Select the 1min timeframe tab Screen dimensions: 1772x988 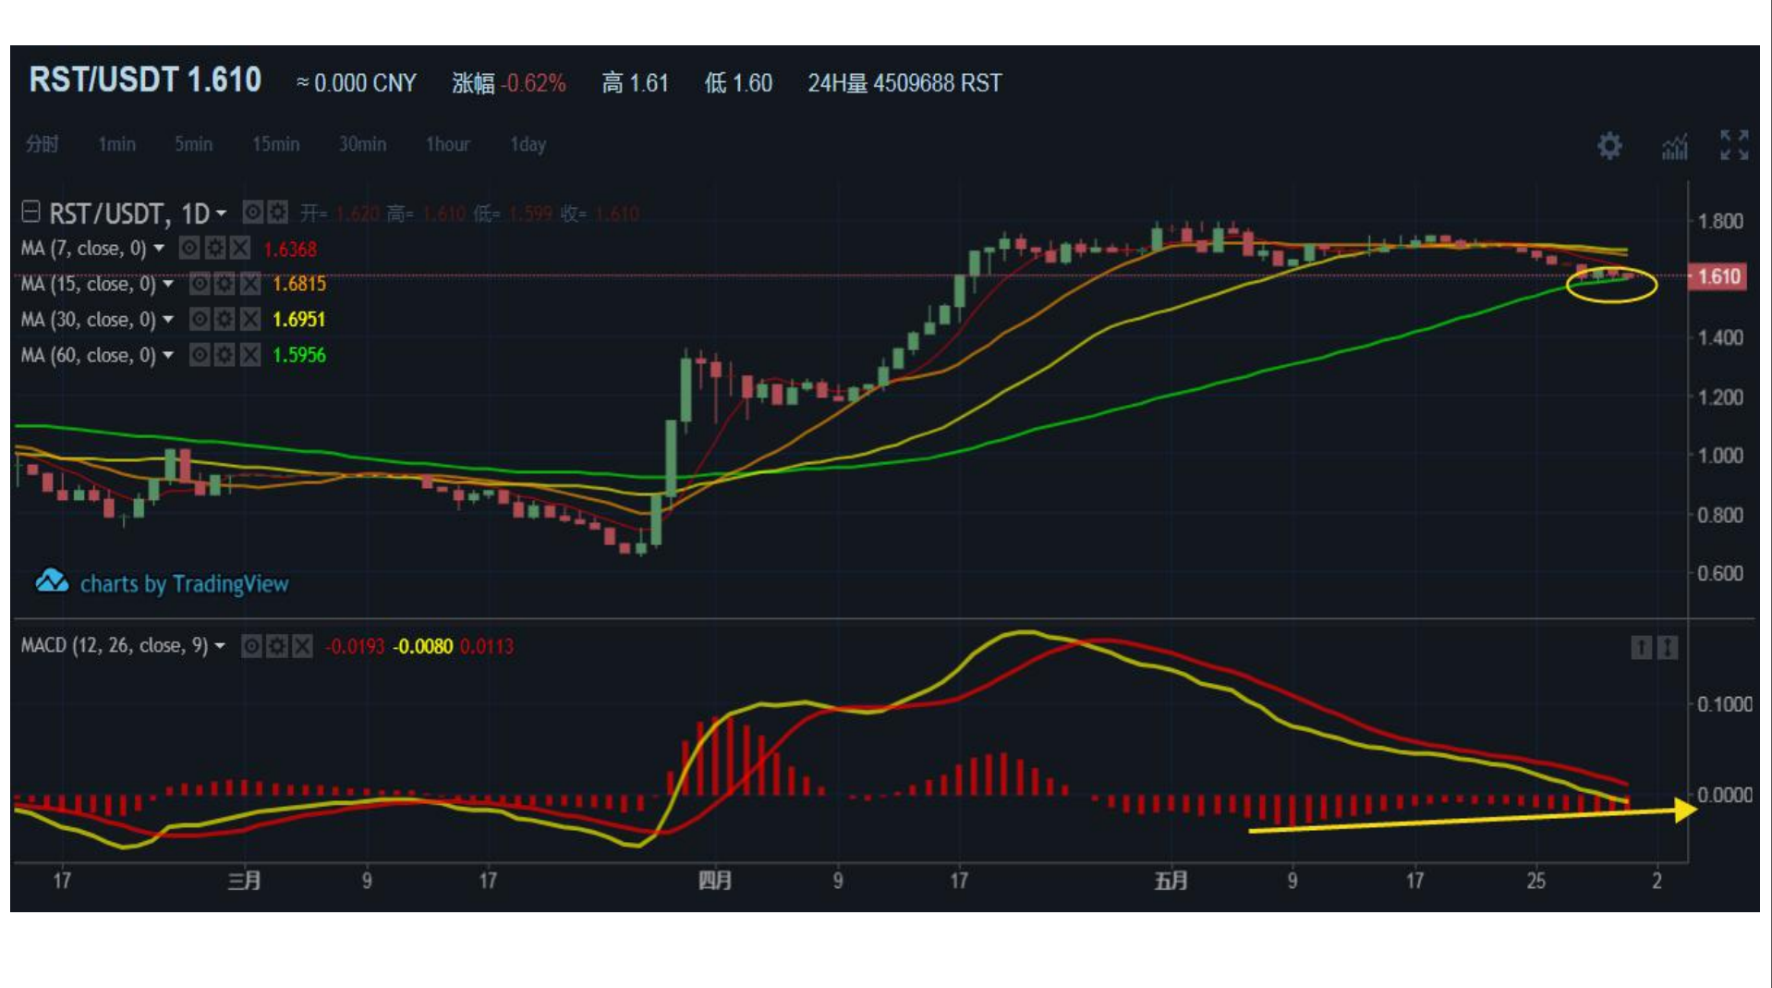[x=116, y=144]
